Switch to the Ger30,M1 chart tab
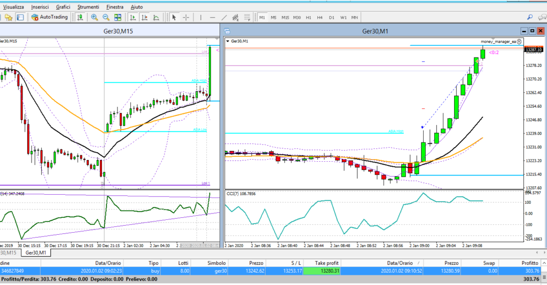 pos(36,252)
